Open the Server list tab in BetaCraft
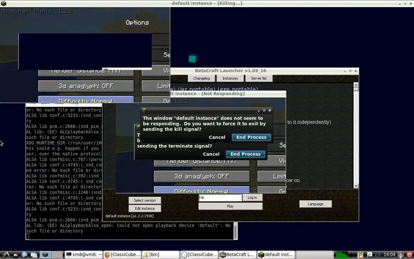 tap(259, 78)
